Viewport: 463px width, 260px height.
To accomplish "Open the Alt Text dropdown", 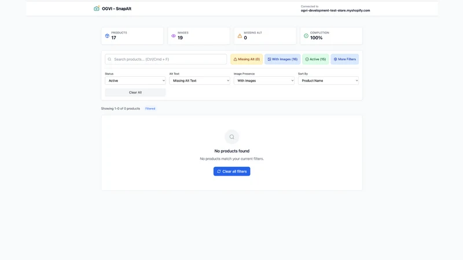I will pos(200,80).
